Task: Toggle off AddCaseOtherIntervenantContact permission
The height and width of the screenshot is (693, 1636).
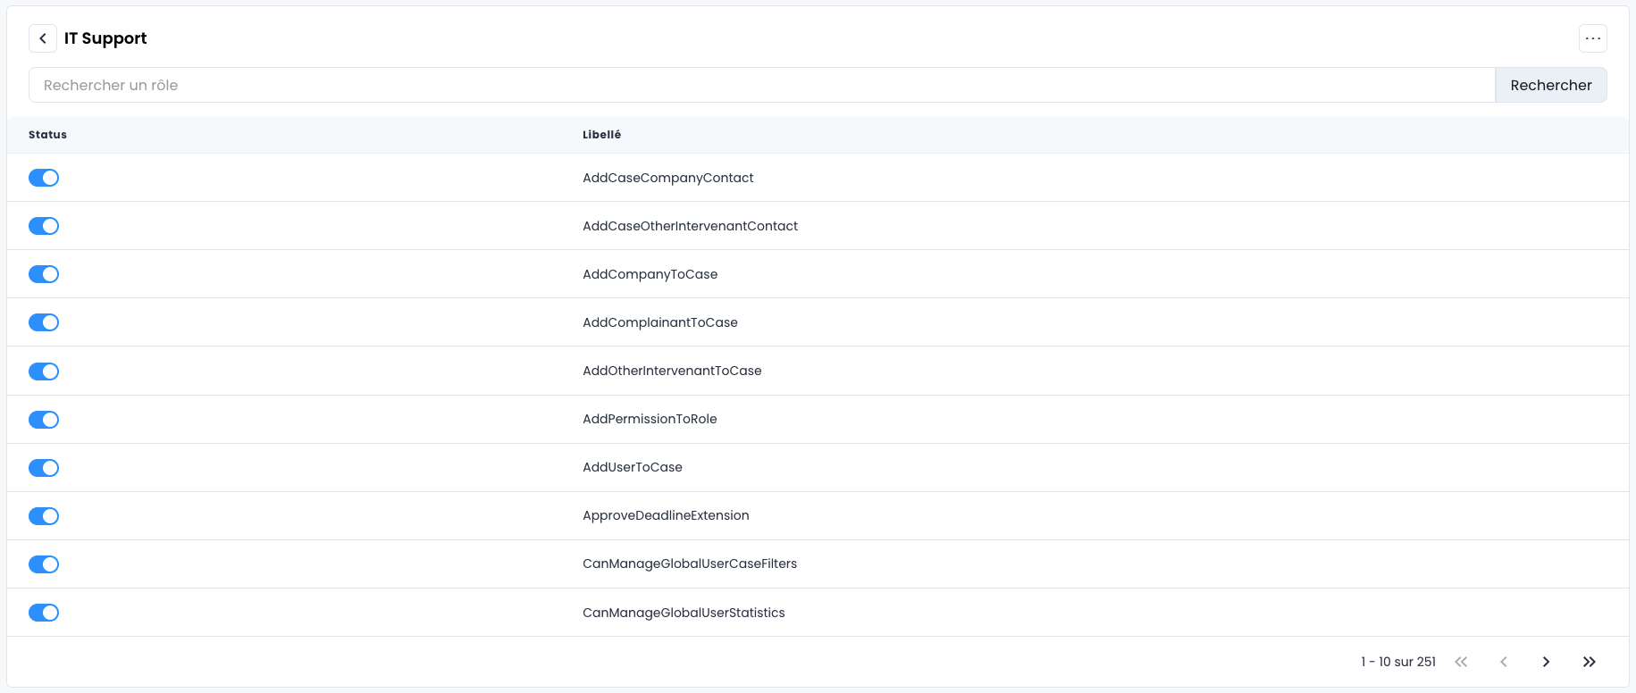Action: tap(44, 226)
